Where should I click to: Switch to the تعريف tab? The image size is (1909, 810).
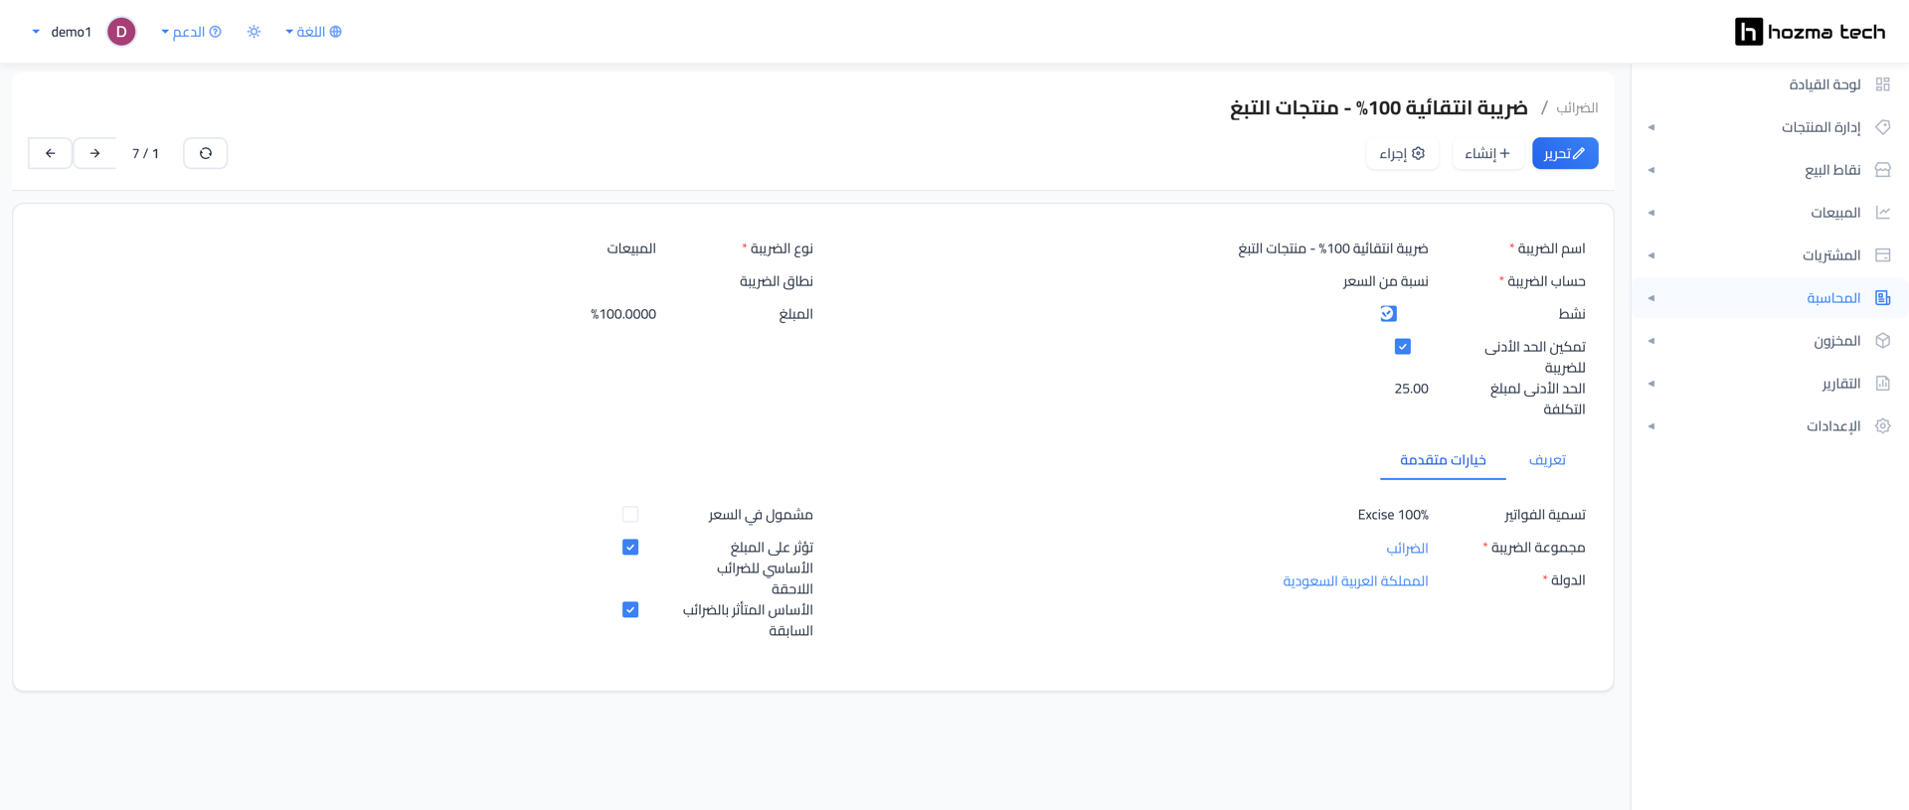pyautogui.click(x=1547, y=460)
